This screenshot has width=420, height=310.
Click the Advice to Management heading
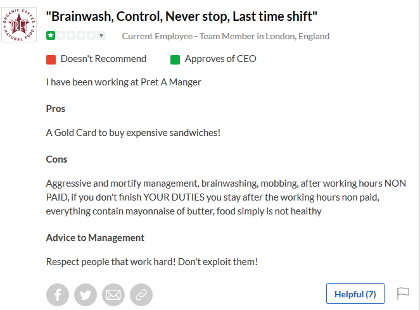point(95,237)
